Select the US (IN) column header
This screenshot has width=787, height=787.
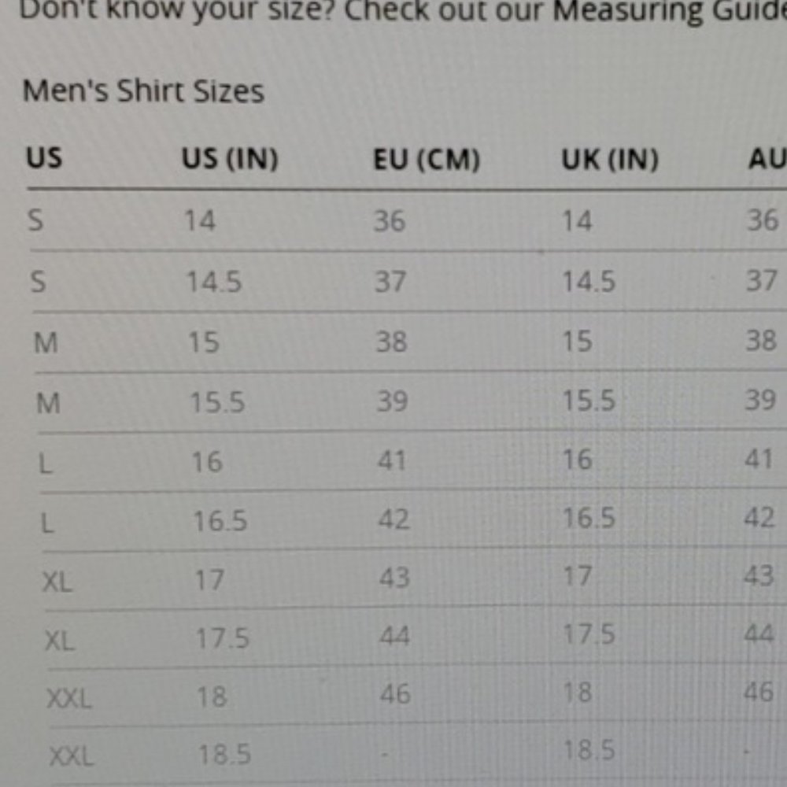click(x=230, y=159)
